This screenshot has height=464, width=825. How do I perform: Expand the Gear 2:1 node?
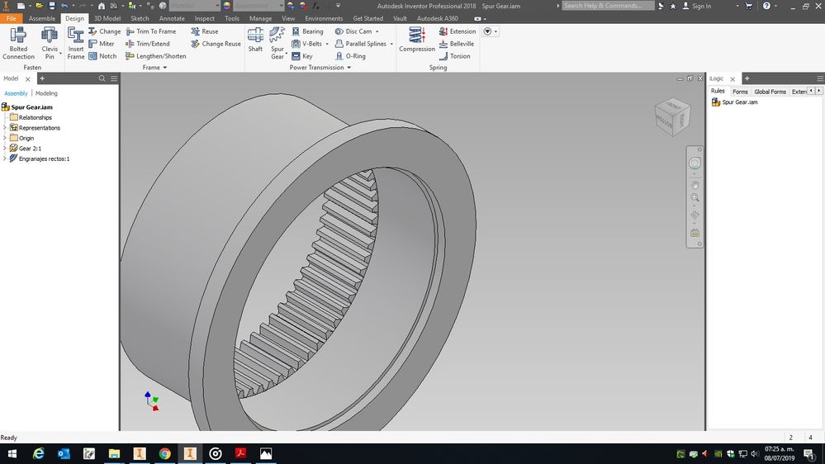tap(5, 149)
